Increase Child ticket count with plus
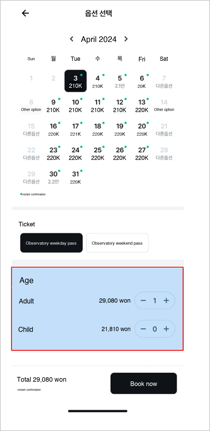This screenshot has width=210, height=431. point(166,329)
